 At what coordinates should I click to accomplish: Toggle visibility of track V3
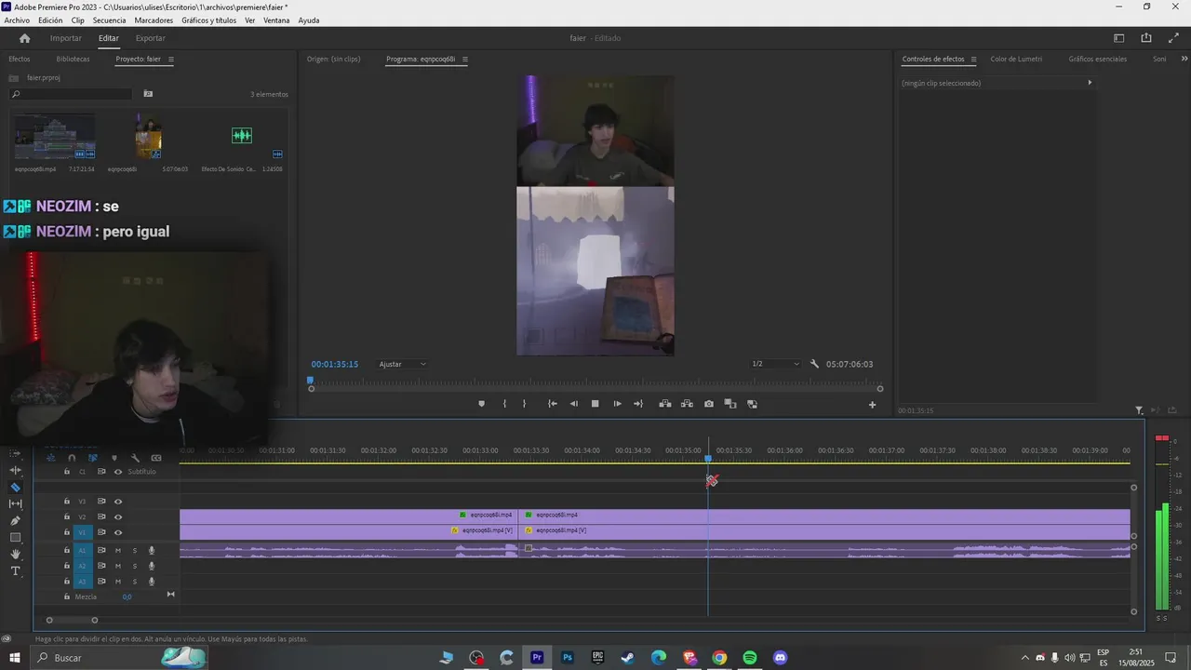click(118, 502)
